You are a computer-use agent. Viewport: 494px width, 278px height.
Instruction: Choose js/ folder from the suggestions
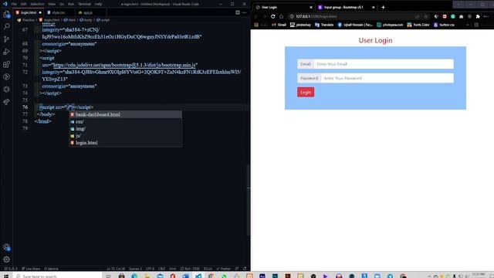point(125,136)
